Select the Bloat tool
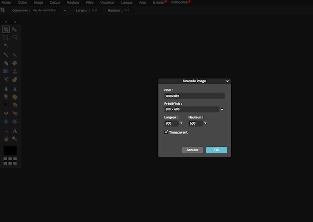Viewport: 313px width, 222px height. click(6, 121)
